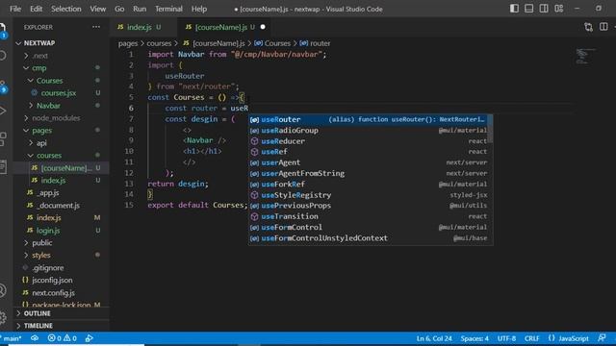
Task: Click unsaved dot on [courseName].js tab
Action: 263,27
